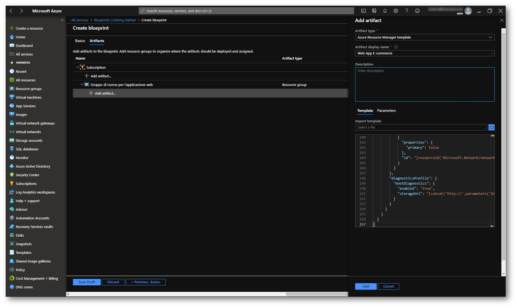517x308 pixels.
Task: Click All services breadcrumb link
Action: coord(80,20)
